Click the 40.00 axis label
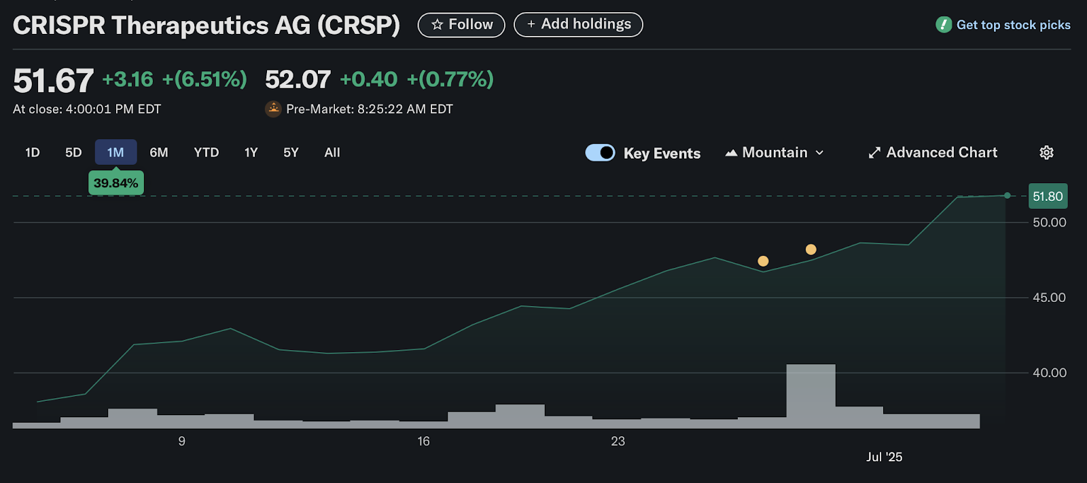Image resolution: width=1087 pixels, height=483 pixels. click(1049, 373)
